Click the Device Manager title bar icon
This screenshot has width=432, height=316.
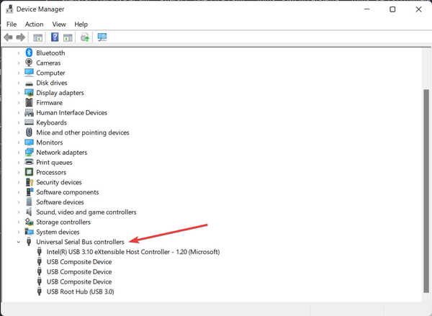[x=10, y=9]
